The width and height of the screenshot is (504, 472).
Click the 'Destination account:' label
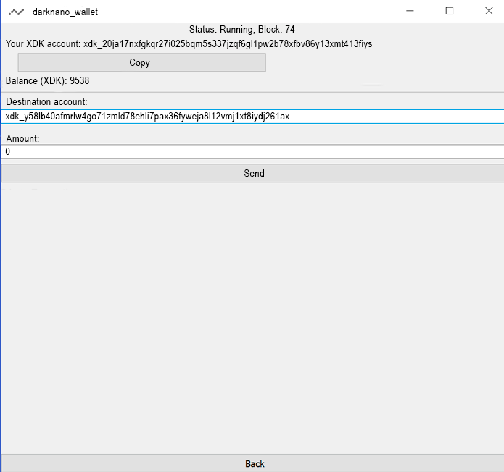pyautogui.click(x=46, y=102)
